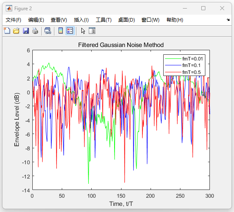Open the 桌面(D) menu
Image resolution: width=234 pixels, height=212 pixels.
click(126, 20)
